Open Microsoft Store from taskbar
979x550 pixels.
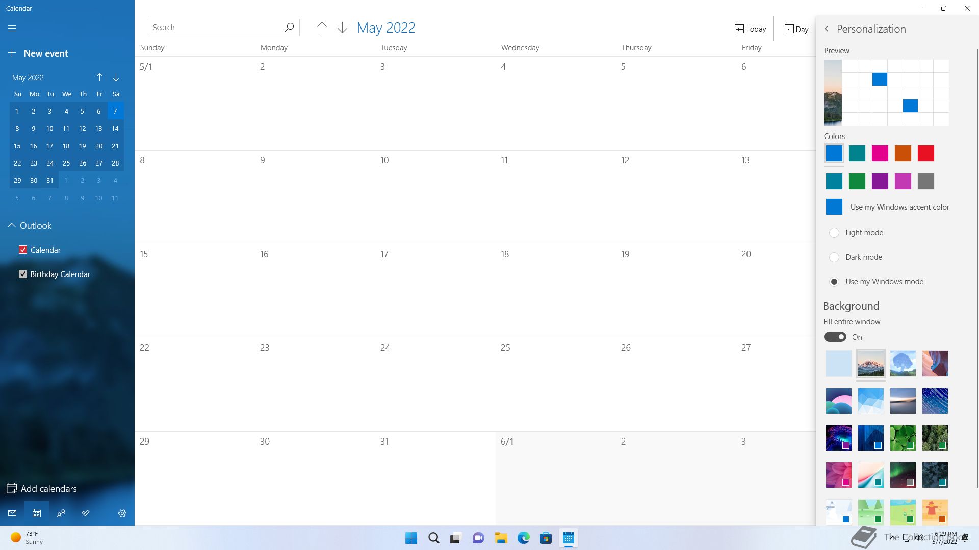546,538
